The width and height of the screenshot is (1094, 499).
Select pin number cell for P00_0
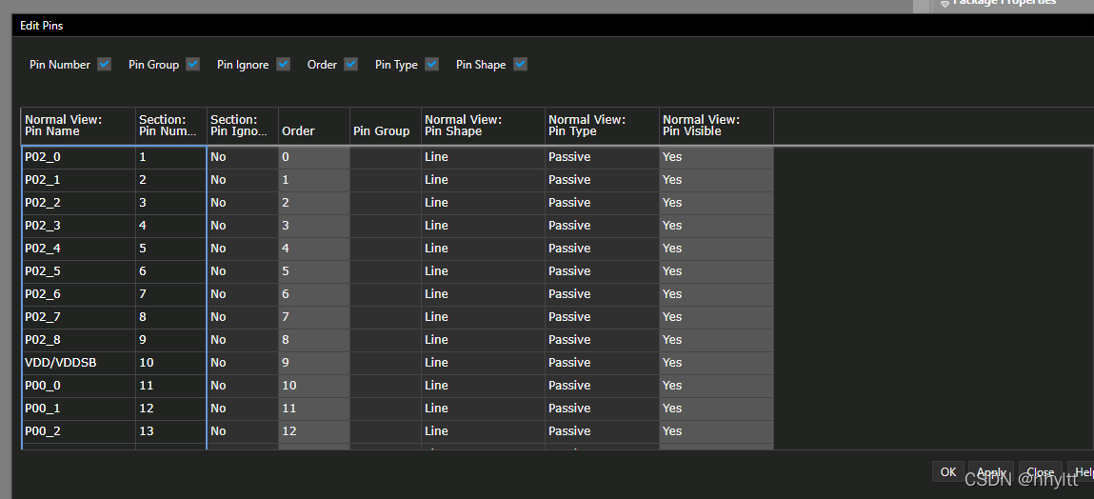170,386
